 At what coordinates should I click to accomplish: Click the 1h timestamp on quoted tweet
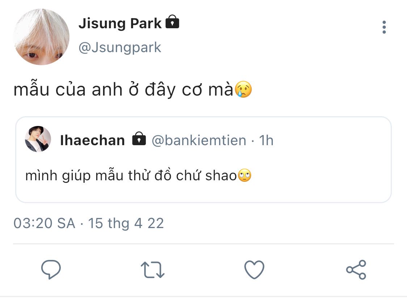266,140
